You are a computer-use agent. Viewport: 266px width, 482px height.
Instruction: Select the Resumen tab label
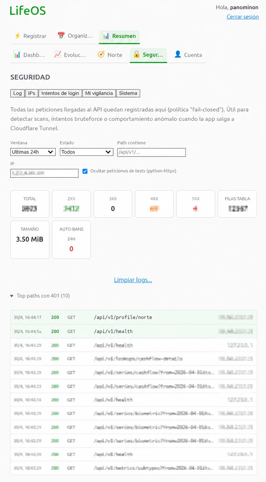124,36
